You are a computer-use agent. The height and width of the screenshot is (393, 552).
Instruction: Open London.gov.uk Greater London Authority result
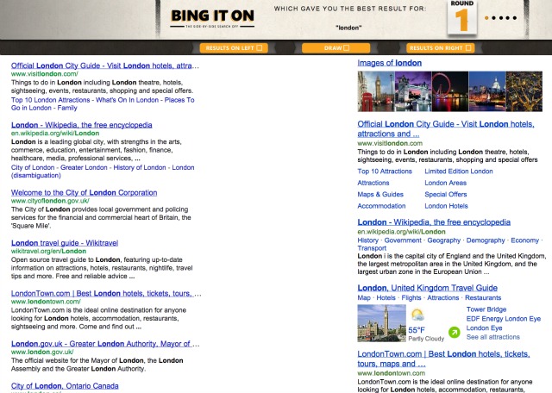[x=105, y=344]
